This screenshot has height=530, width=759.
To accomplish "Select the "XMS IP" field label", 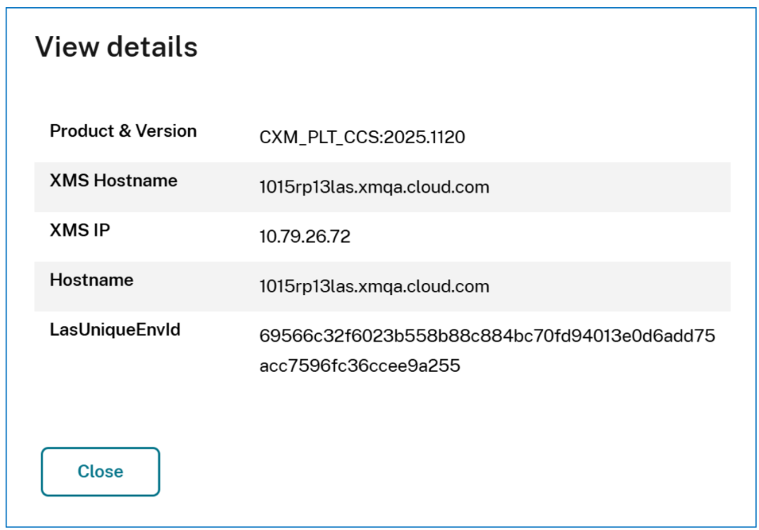I will click(80, 230).
